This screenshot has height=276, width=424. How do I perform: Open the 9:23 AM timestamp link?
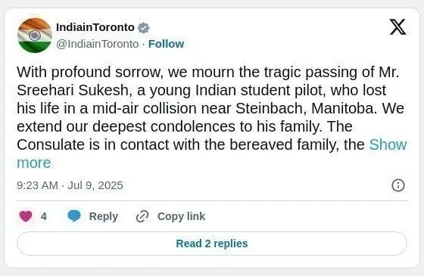pyautogui.click(x=37, y=185)
